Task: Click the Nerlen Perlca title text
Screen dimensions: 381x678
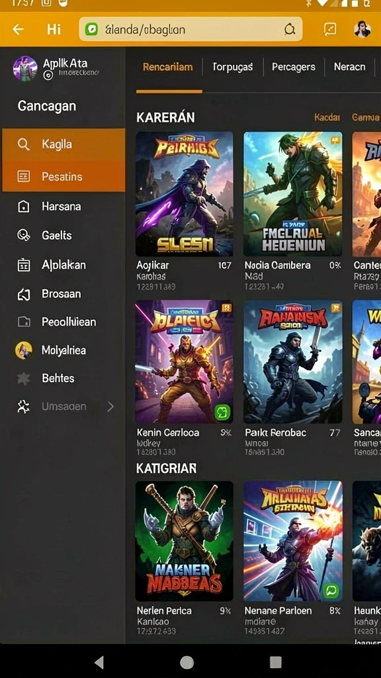Action: tap(164, 610)
